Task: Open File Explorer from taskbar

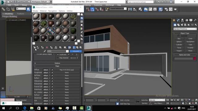Action: click(x=32, y=108)
